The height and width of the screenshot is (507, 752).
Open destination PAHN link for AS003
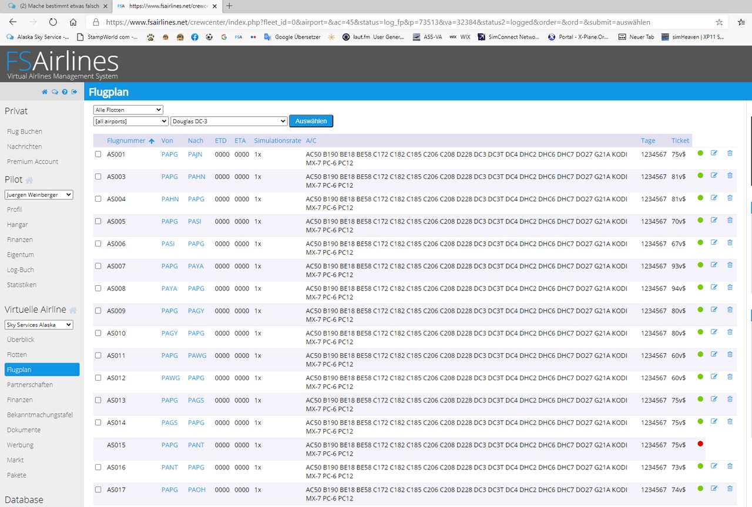tap(197, 177)
